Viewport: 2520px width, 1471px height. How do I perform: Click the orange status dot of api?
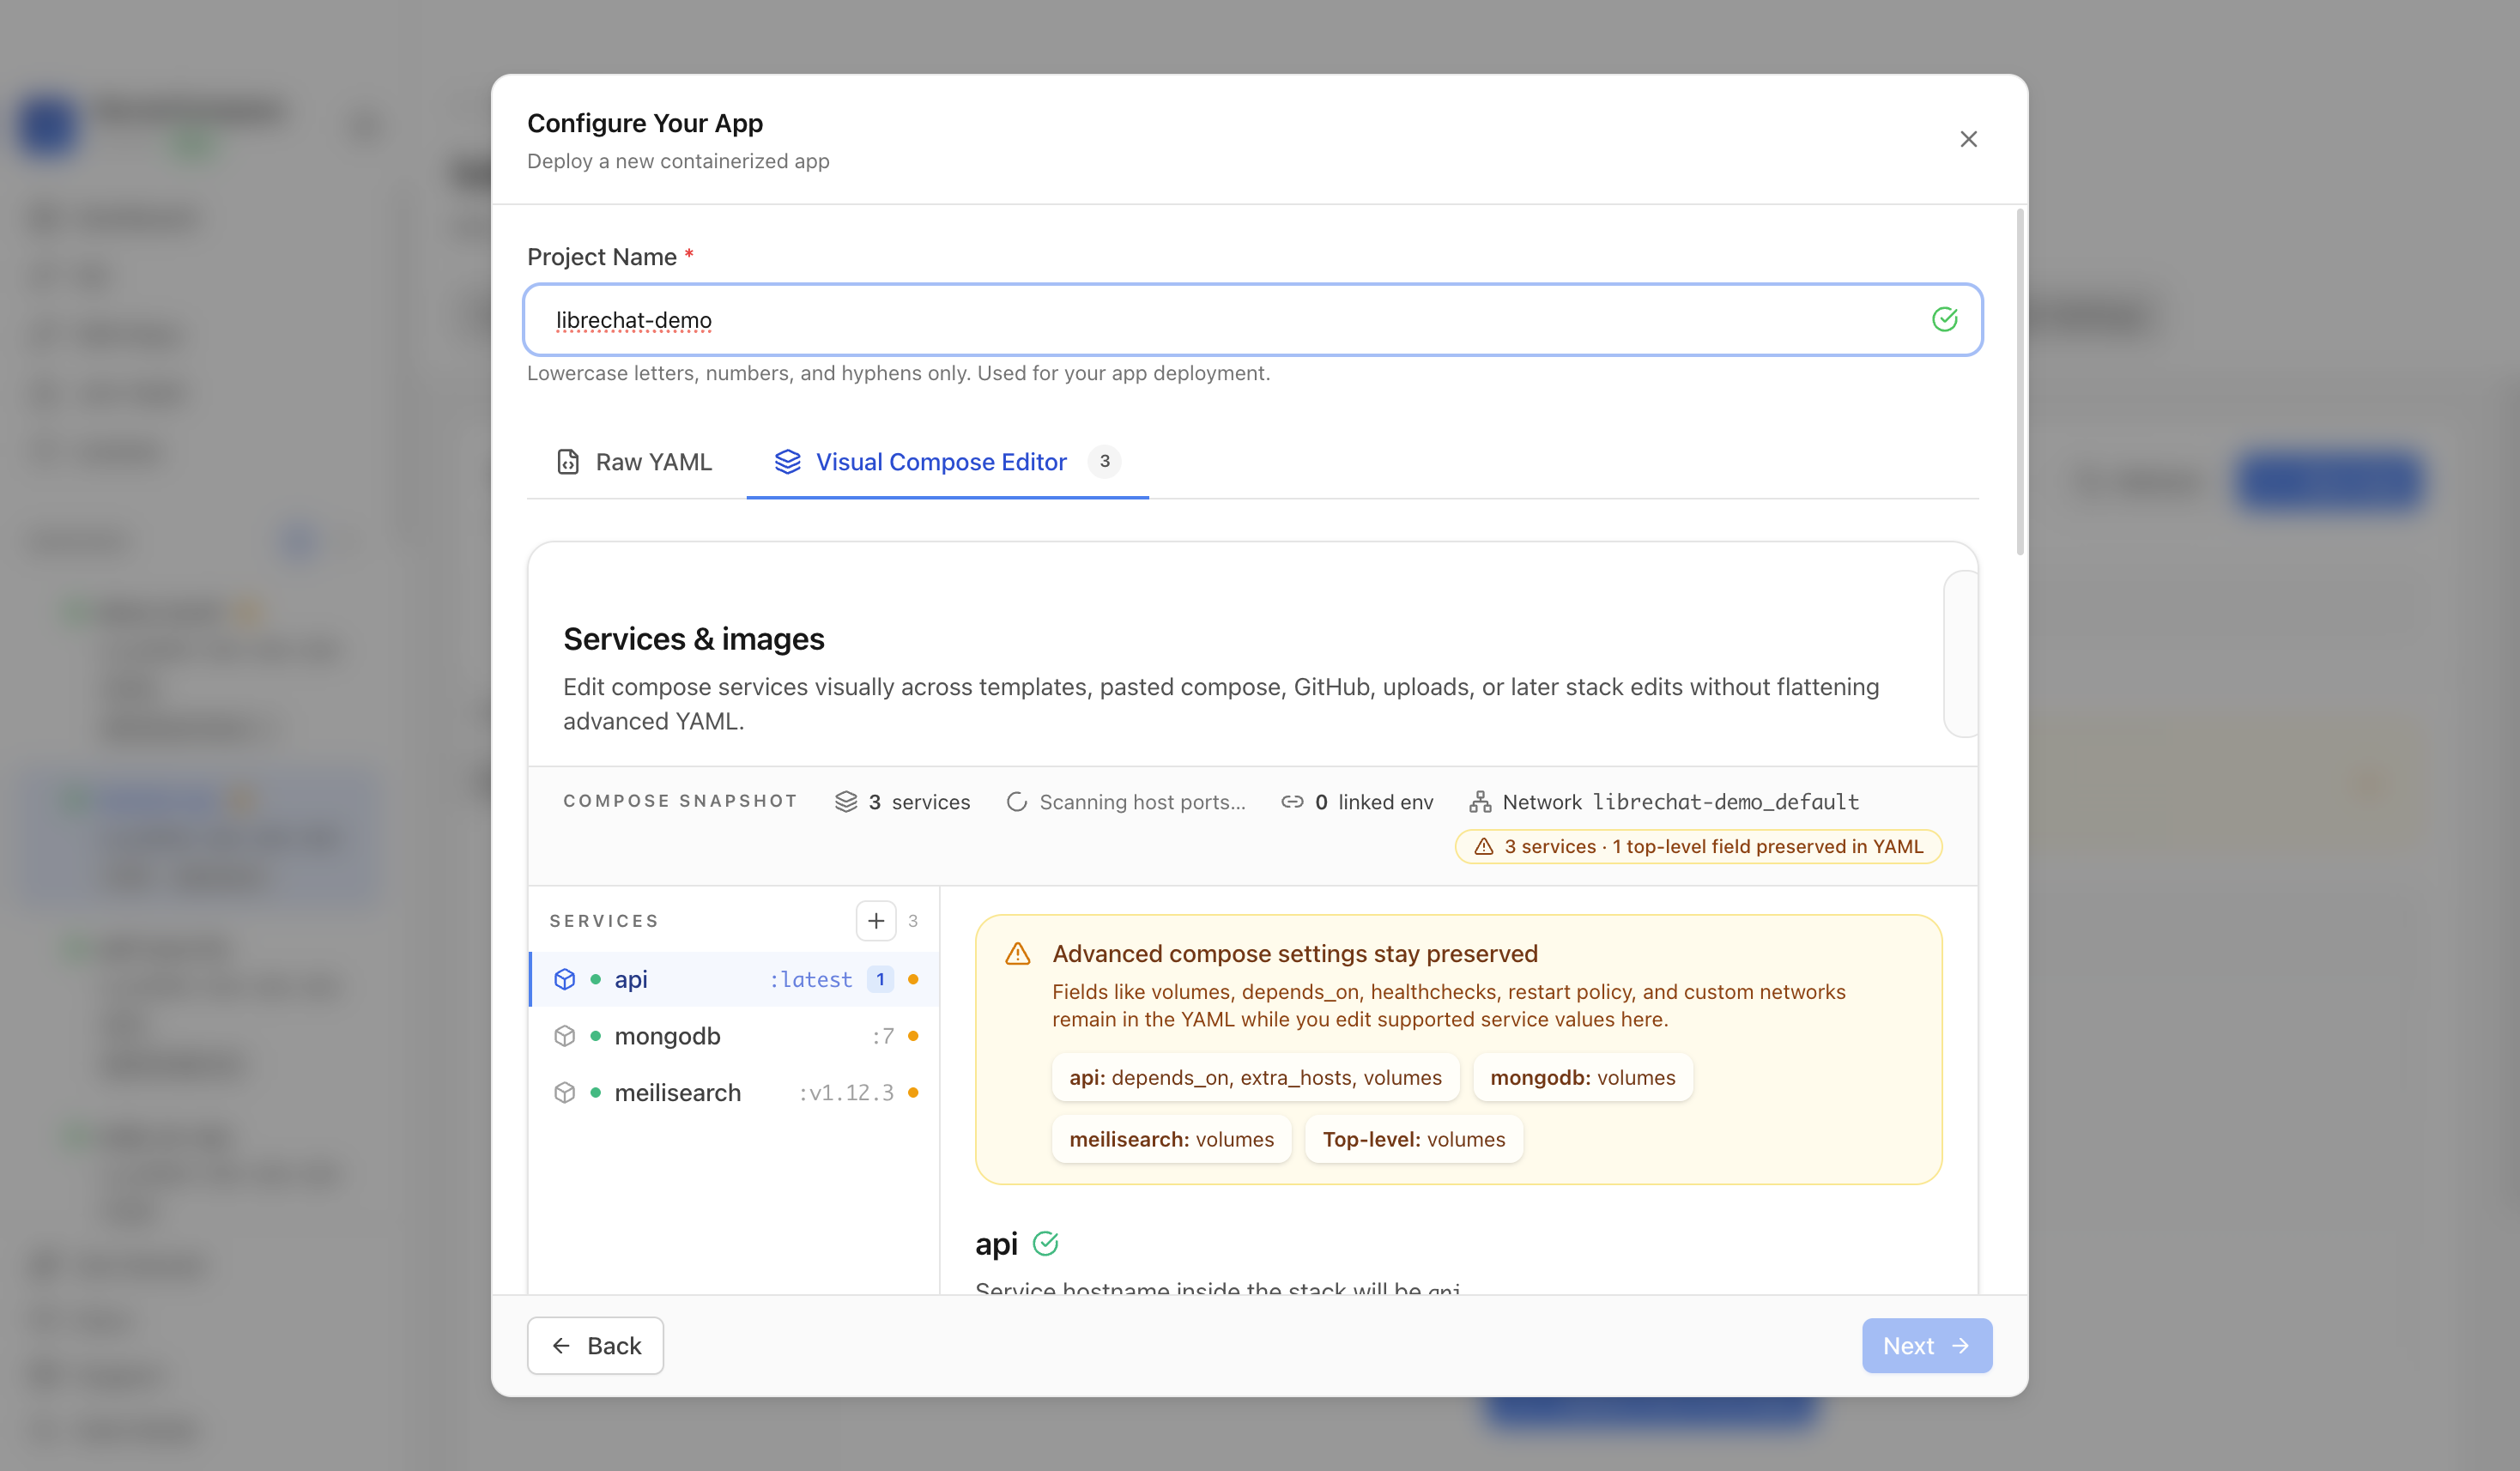(x=912, y=980)
